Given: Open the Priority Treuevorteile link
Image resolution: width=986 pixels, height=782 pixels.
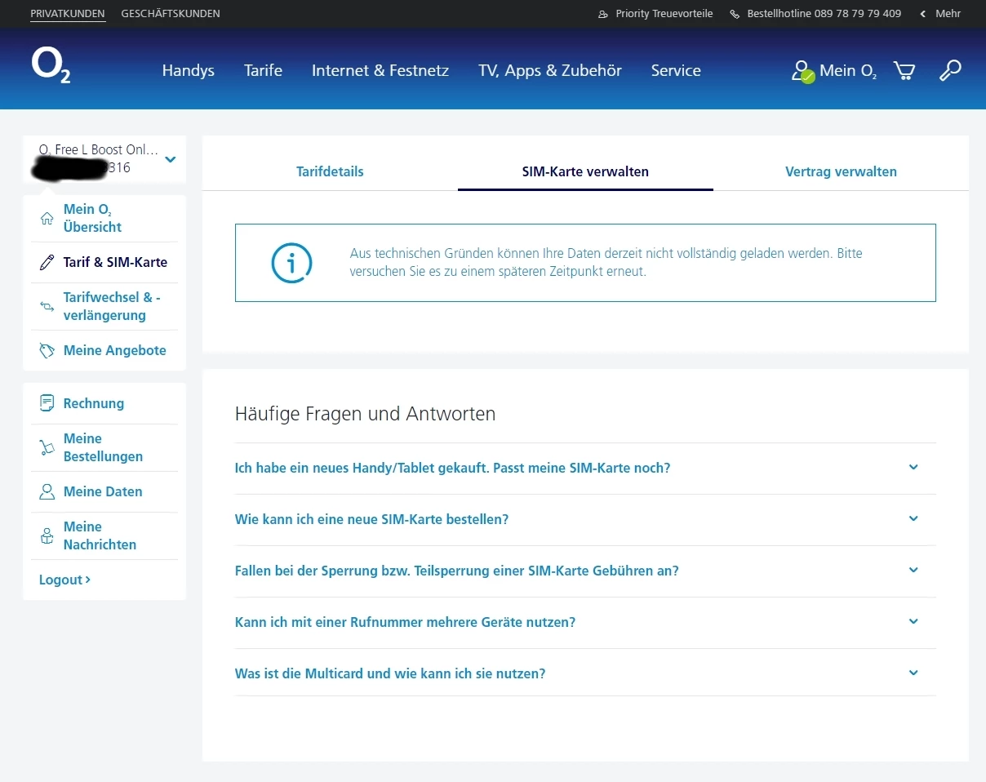Looking at the screenshot, I should [x=664, y=14].
